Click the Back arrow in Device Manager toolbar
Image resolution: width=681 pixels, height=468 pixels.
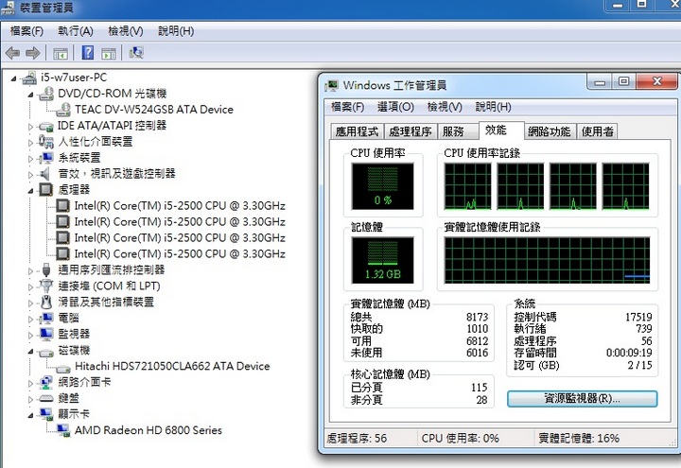coord(12,53)
